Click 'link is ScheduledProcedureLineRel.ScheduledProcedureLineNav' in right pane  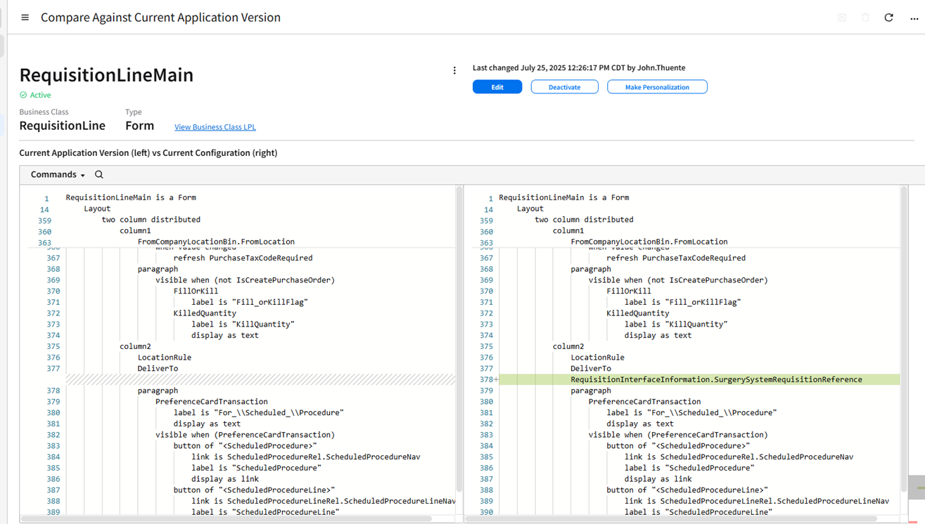(x=757, y=501)
